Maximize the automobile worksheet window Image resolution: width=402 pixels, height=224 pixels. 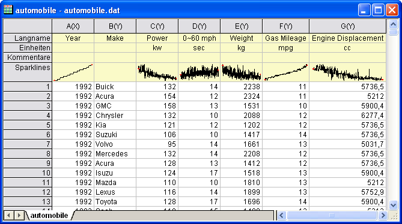[x=378, y=10]
